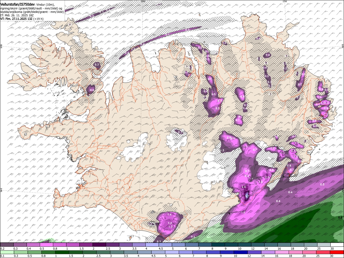The height and width of the screenshot is (258, 344).
Task: Click the 2.6 precipitation value on the map
Action: pos(244,187)
